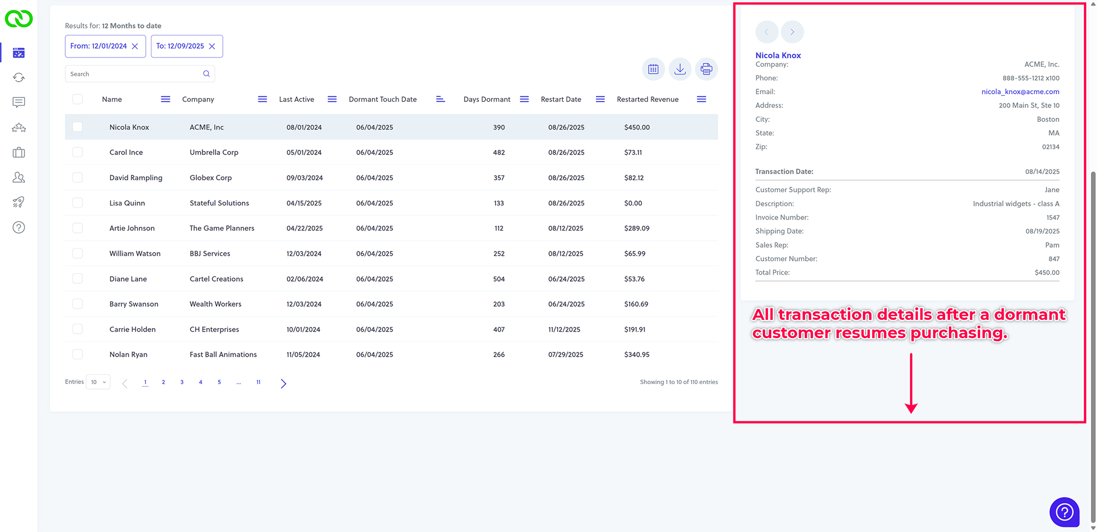Image resolution: width=1097 pixels, height=532 pixels.
Task: Click the refresh sync icon in the sidebar
Action: coord(19,78)
